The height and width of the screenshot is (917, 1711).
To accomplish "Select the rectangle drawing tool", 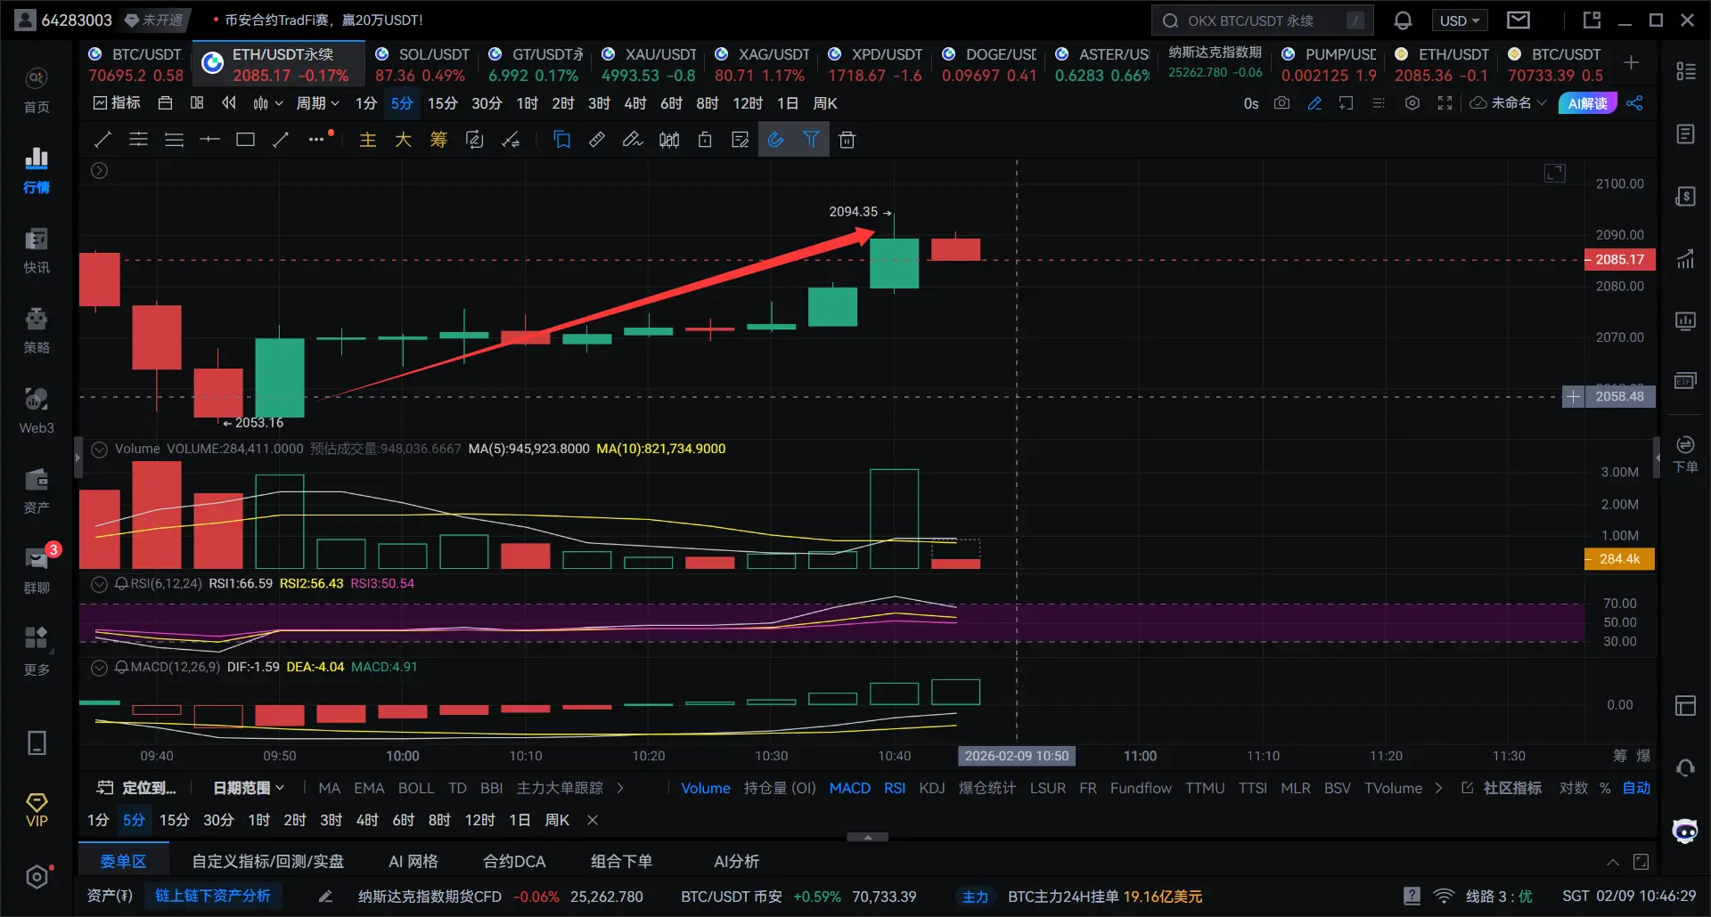I will coord(245,140).
